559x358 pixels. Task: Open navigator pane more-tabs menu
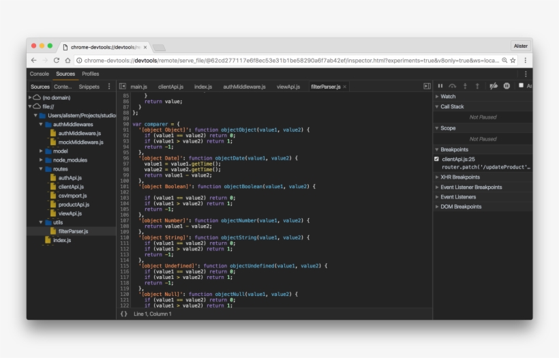click(109, 87)
